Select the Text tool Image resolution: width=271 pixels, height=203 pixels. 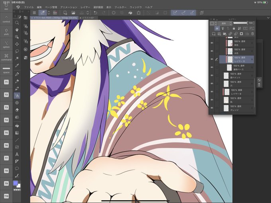(x=17, y=154)
